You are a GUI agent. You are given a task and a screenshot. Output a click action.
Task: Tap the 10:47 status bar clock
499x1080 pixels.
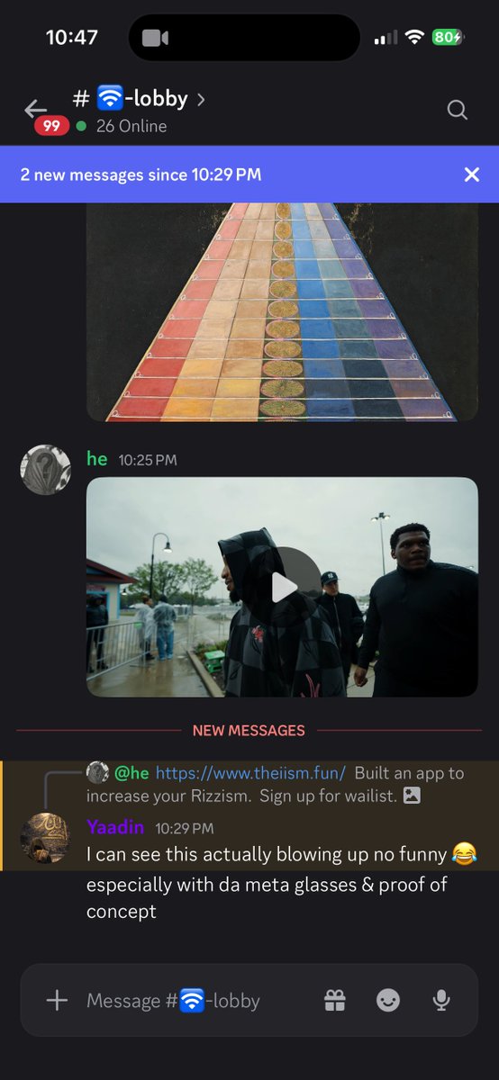[x=71, y=37]
